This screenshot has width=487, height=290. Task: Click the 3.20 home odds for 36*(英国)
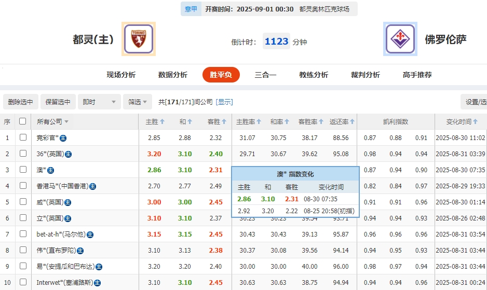click(x=154, y=154)
